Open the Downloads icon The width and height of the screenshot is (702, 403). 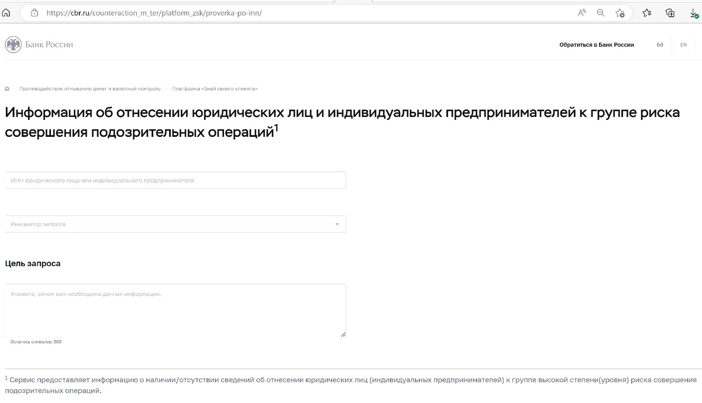point(694,13)
